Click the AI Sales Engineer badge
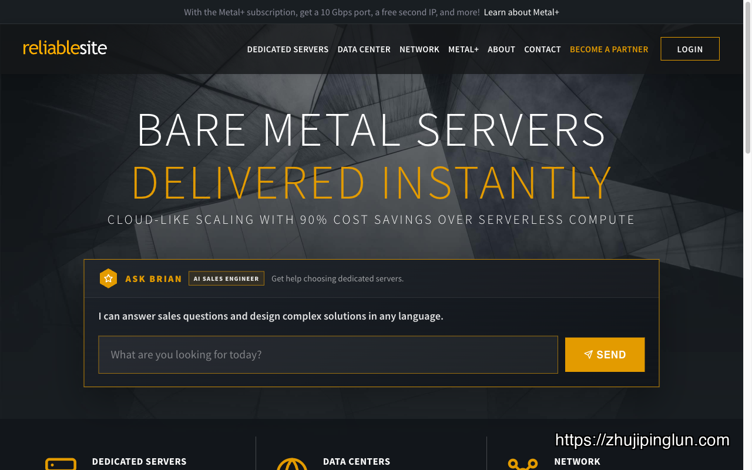 point(226,278)
